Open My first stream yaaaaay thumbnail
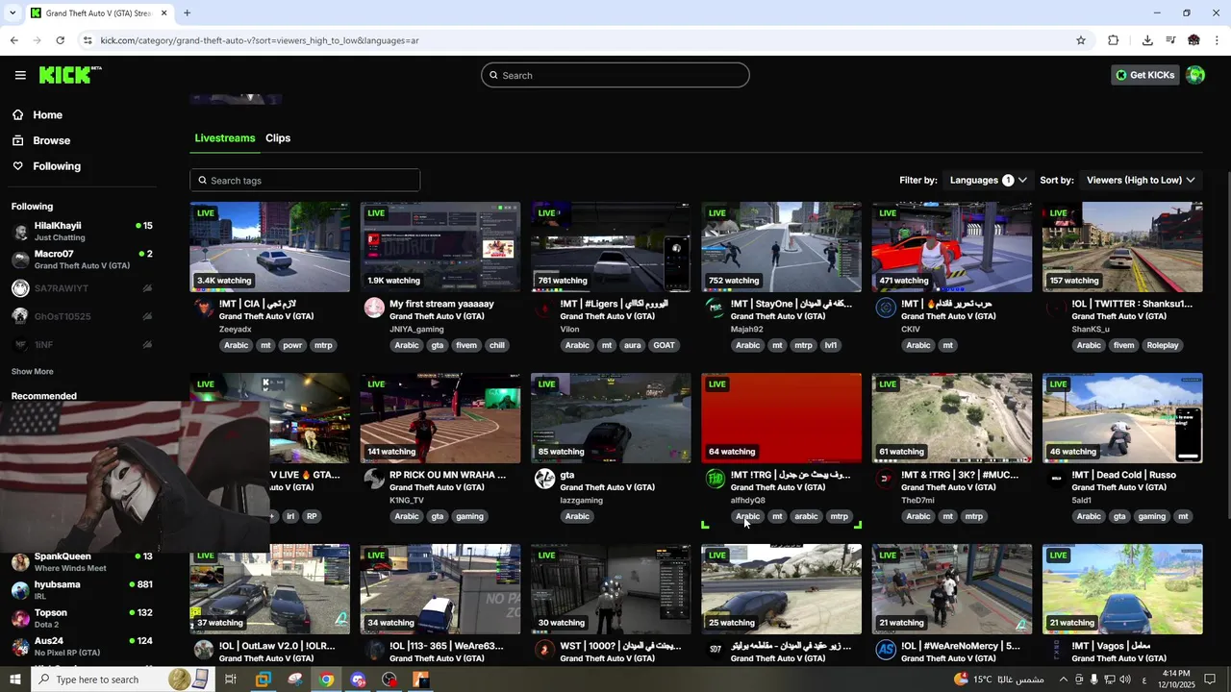 (440, 247)
